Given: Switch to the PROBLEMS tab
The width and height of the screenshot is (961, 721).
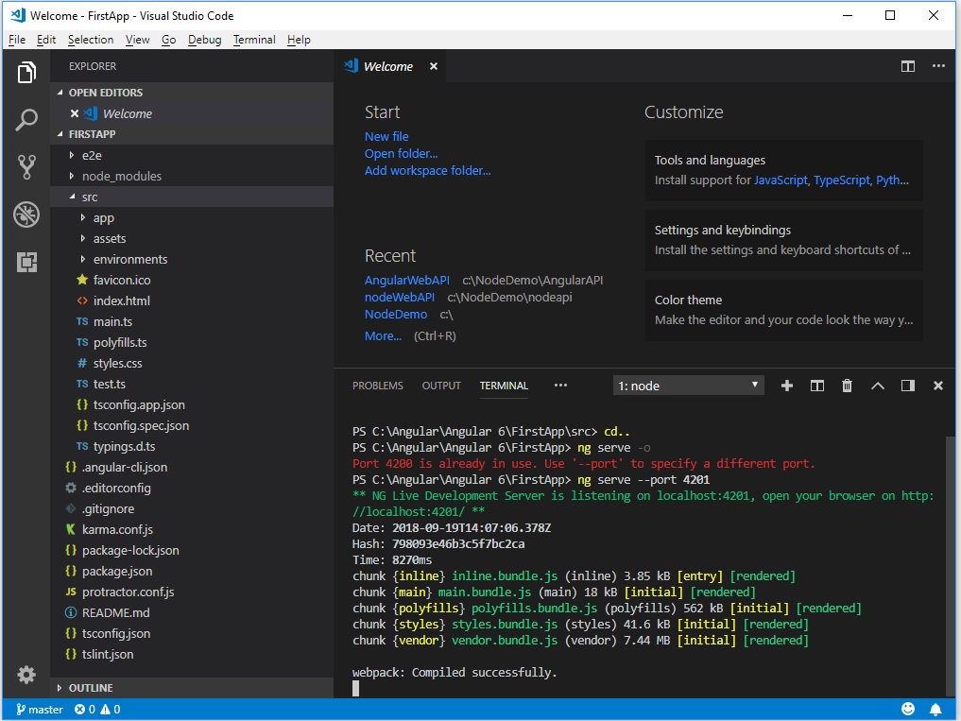Looking at the screenshot, I should tap(377, 386).
